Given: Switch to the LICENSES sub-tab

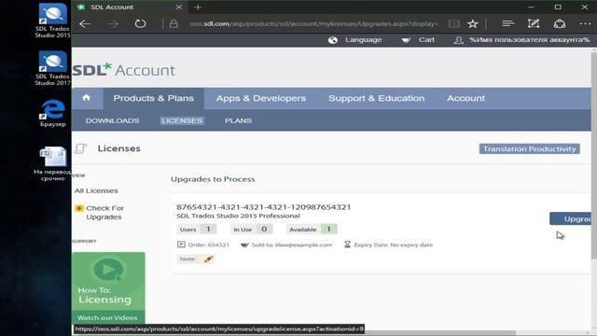Looking at the screenshot, I should point(182,120).
